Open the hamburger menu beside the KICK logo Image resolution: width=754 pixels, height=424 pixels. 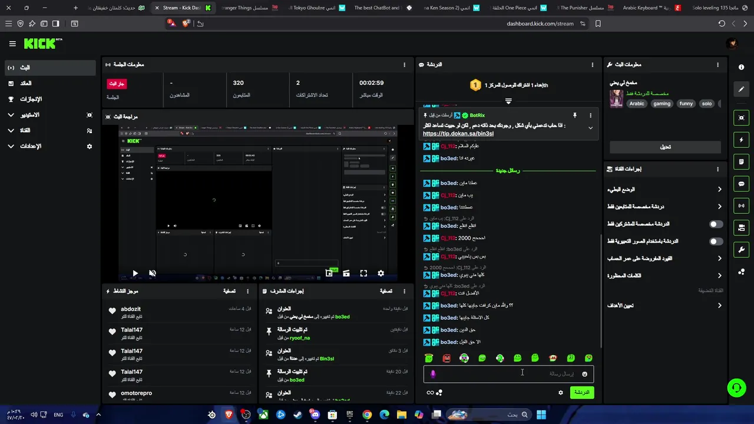point(12,44)
